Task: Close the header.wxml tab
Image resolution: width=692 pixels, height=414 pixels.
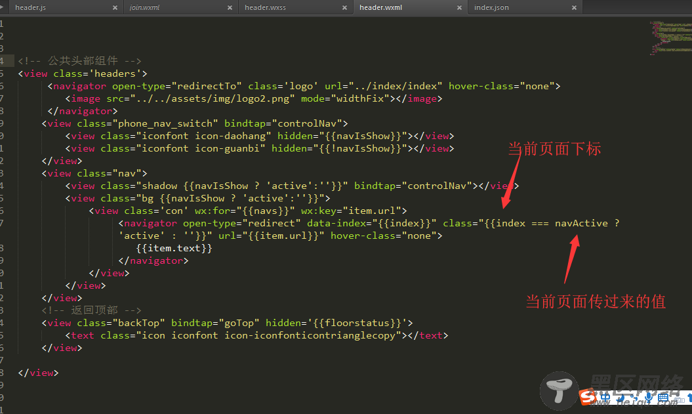Action: point(459,8)
